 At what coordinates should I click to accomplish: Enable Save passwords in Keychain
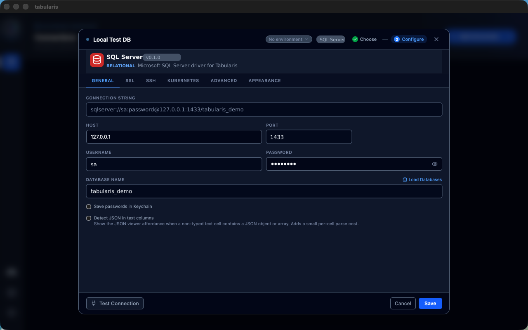pyautogui.click(x=89, y=207)
